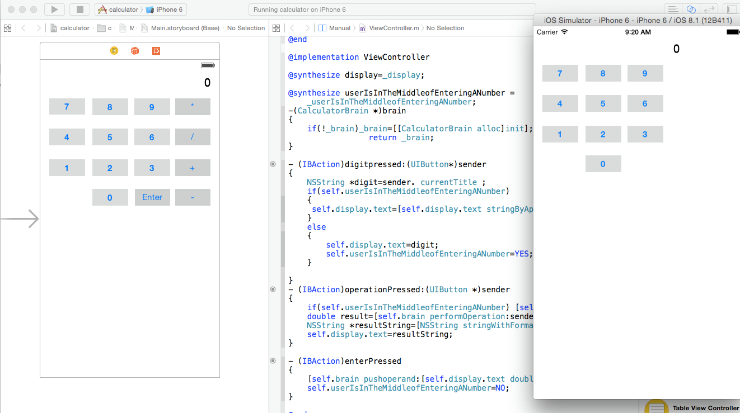Screen dimensions: 740x413
Task: Select the 5 button in storyboard canvas
Action: (110, 137)
